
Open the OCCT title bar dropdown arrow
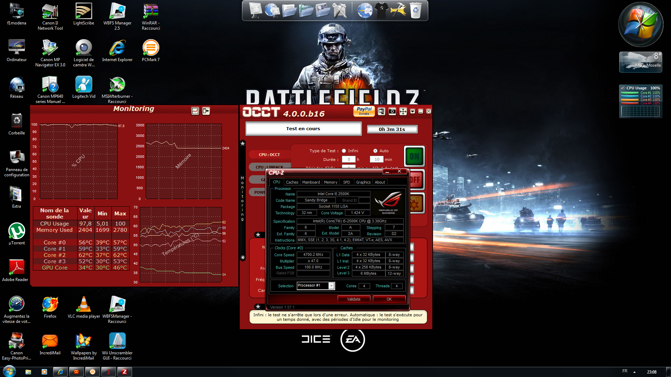412,111
